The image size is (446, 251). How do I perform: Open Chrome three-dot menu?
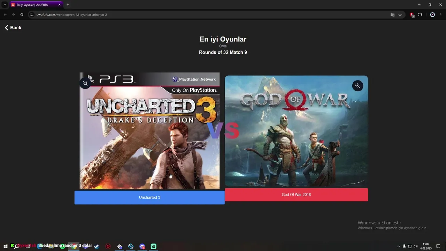(x=441, y=15)
